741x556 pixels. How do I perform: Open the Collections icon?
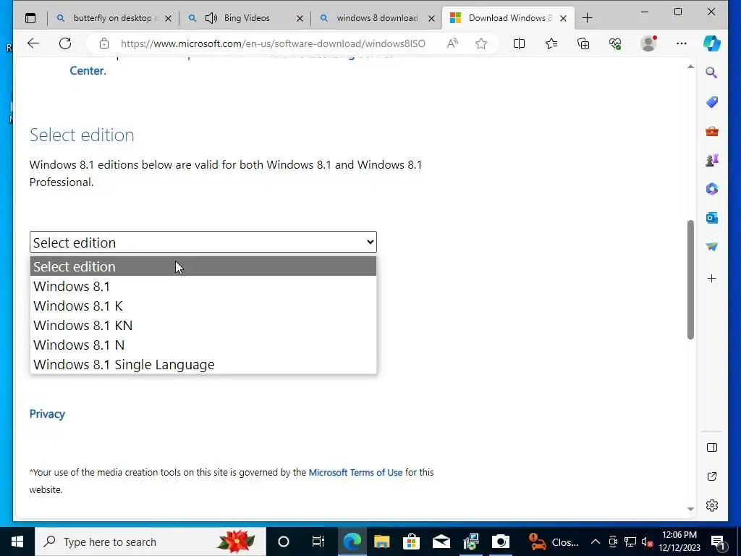pos(583,43)
